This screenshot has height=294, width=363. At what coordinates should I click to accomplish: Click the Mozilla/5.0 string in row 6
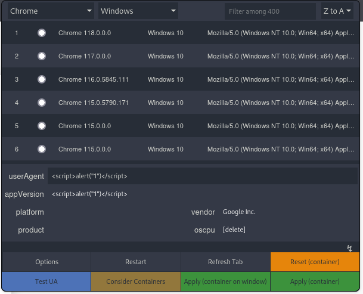281,149
